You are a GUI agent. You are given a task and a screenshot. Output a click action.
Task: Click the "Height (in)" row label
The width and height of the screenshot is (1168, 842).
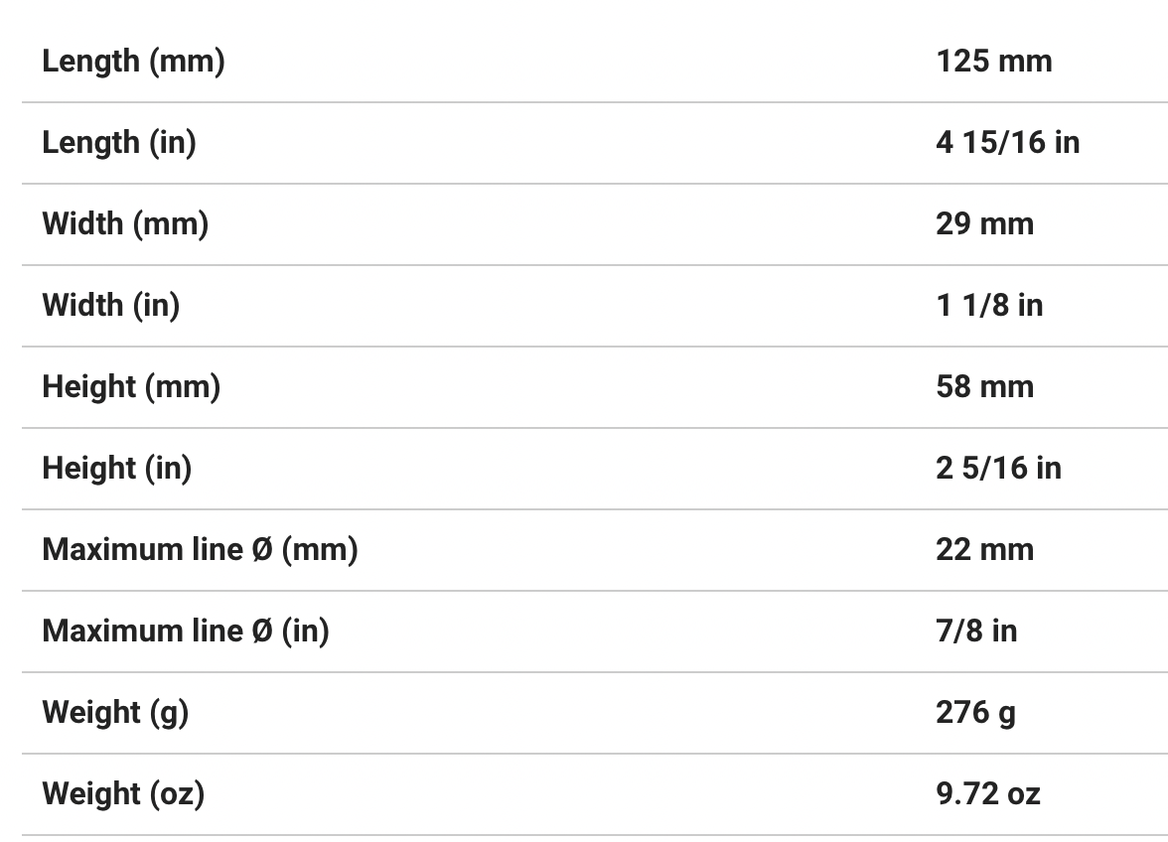click(116, 469)
